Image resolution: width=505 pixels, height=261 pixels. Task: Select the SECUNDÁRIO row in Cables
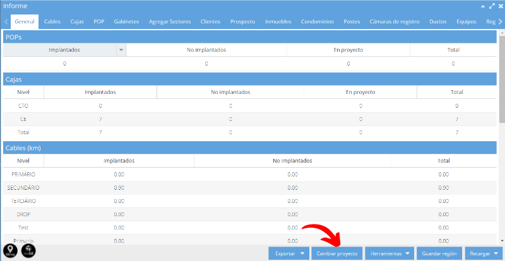point(250,188)
